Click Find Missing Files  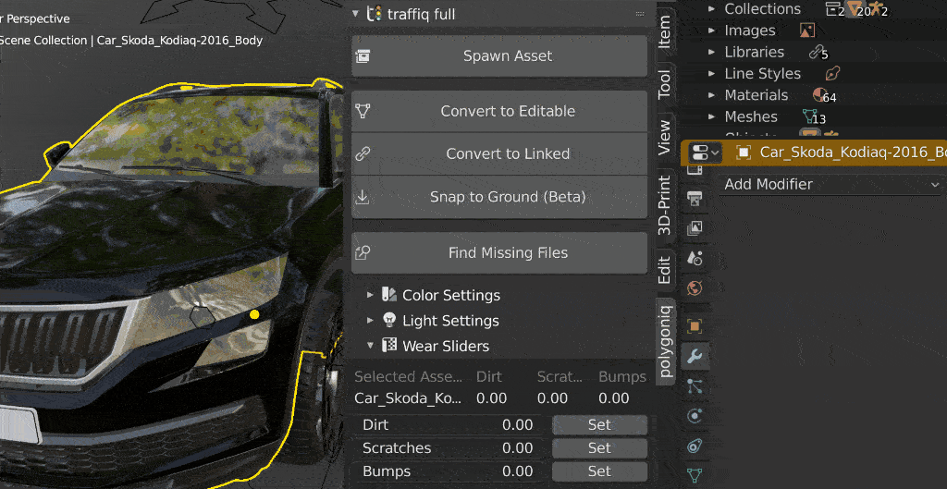tap(499, 253)
